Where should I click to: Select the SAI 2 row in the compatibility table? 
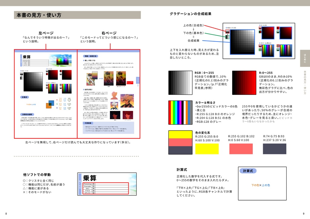tap(106, 188)
